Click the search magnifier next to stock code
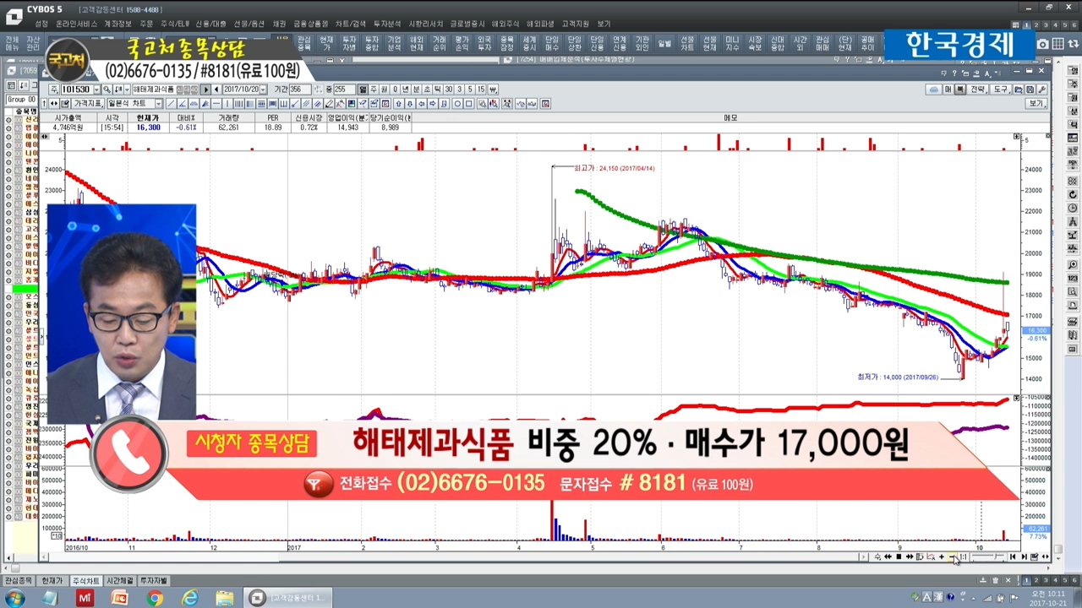 [x=107, y=90]
